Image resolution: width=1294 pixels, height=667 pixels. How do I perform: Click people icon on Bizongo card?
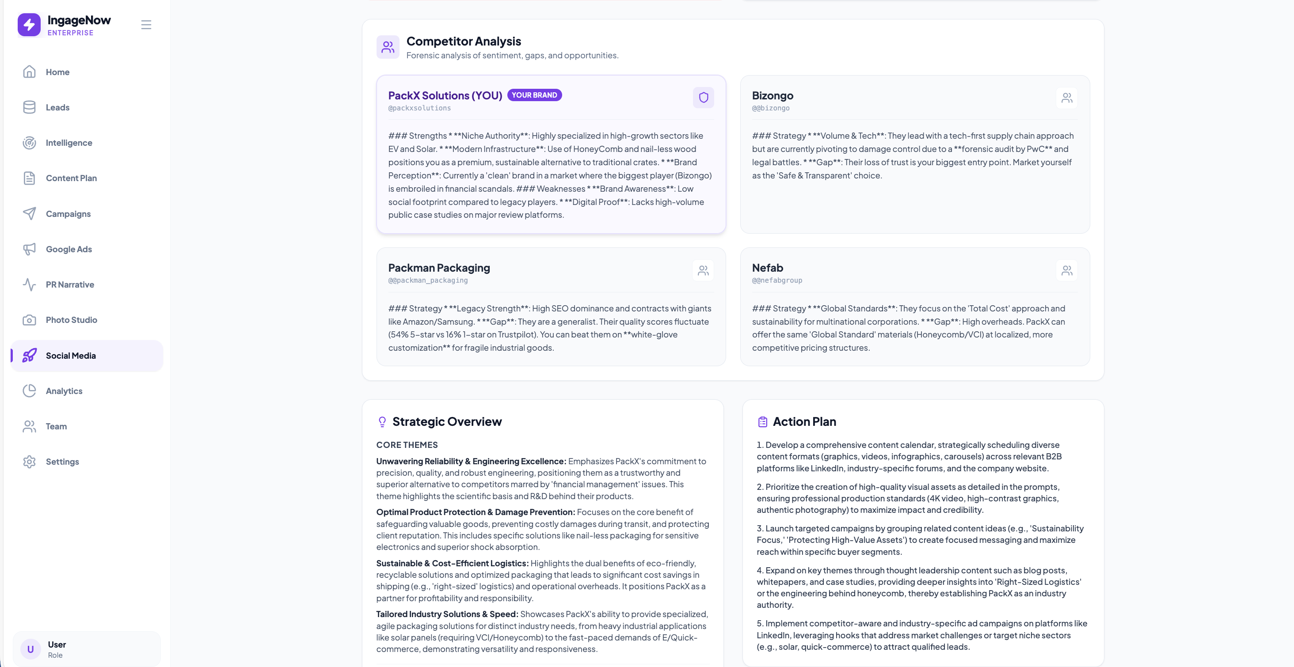1067,98
